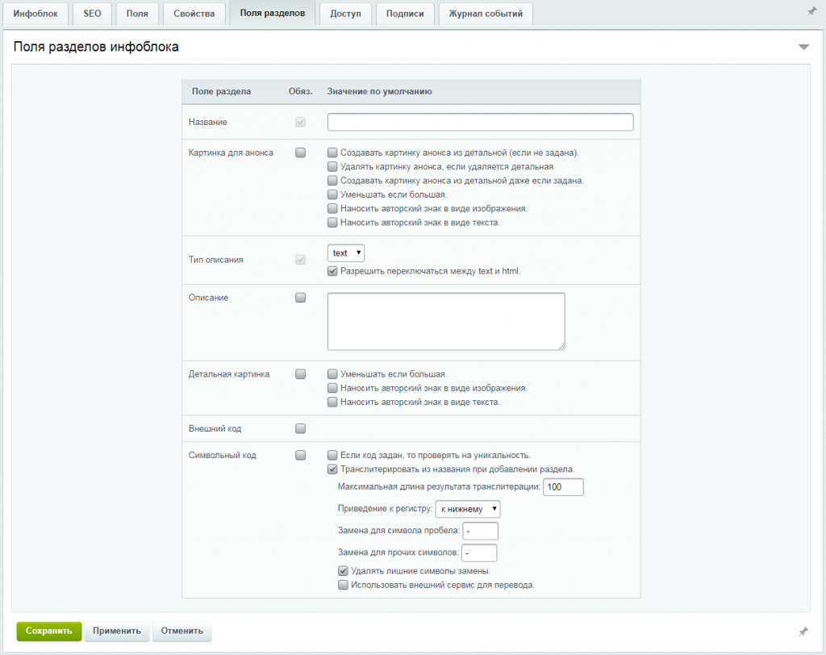Click the Сохранить button
826x655 pixels.
pos(49,631)
